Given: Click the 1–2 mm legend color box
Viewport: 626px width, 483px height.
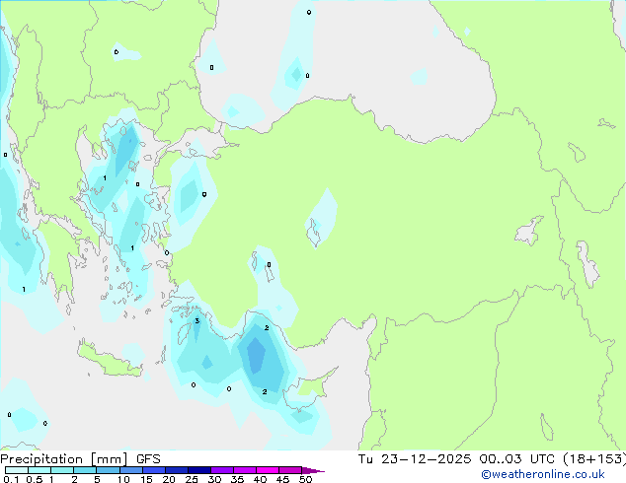Looking at the screenshot, I should point(62,470).
